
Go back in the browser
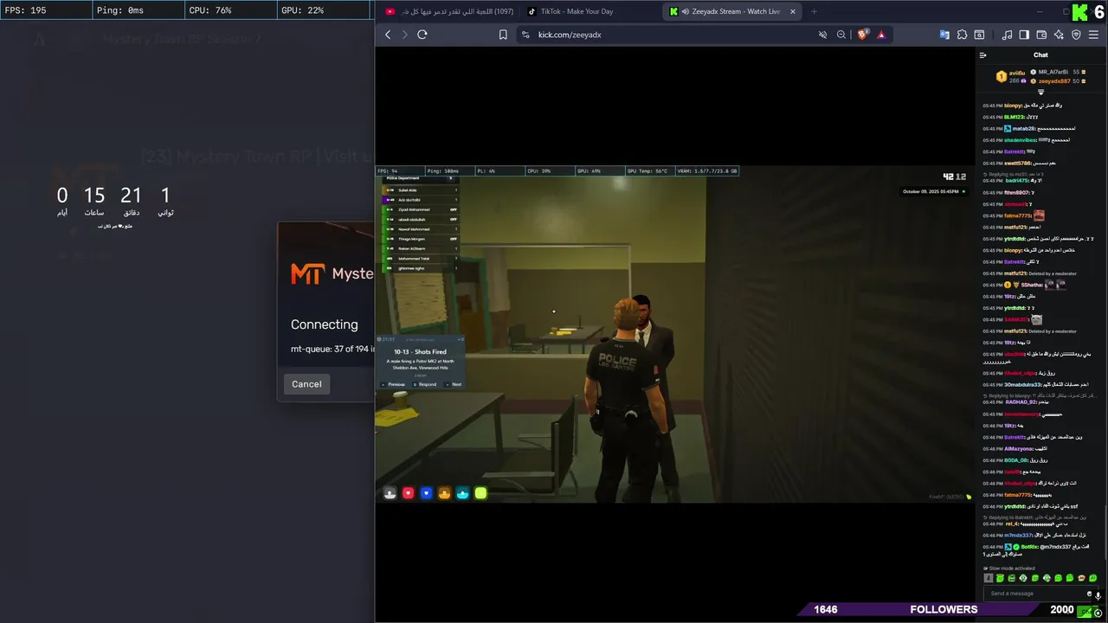(x=388, y=35)
